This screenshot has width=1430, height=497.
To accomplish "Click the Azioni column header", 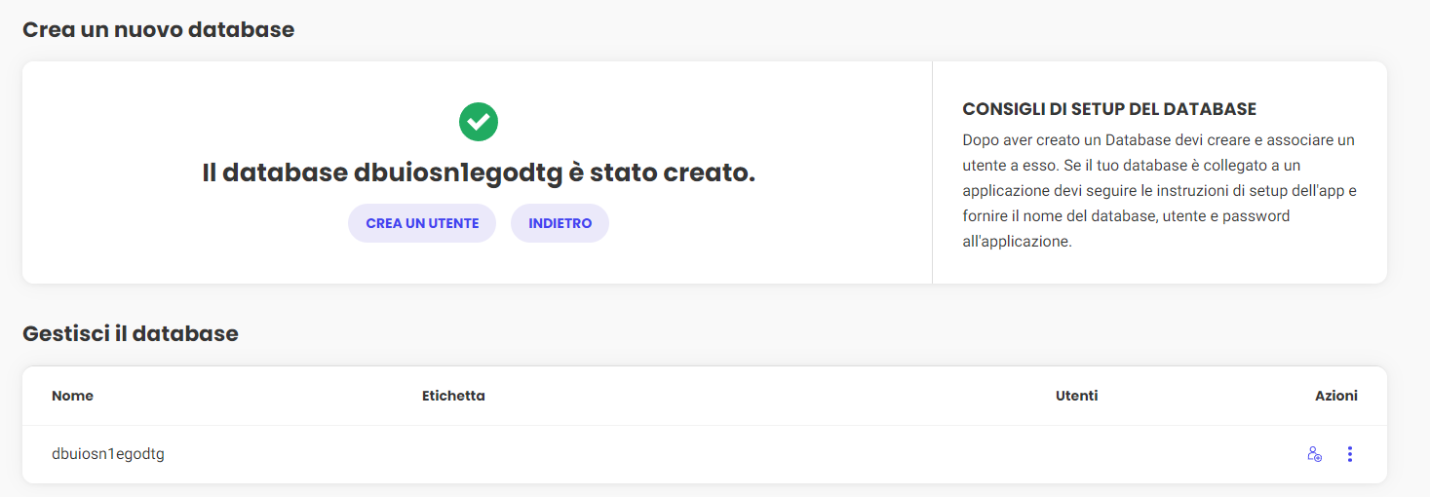I will pos(1335,396).
